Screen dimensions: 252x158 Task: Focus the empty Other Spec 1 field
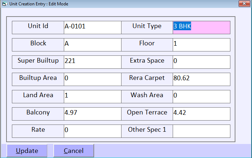tap(202, 131)
